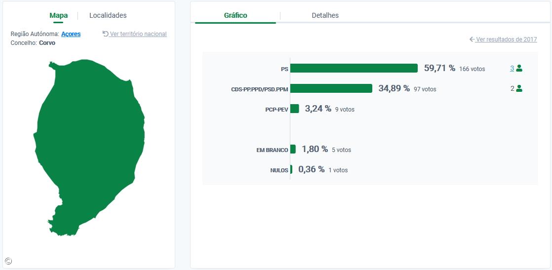Click the PS green result bar
The width and height of the screenshot is (552, 270).
click(354, 69)
